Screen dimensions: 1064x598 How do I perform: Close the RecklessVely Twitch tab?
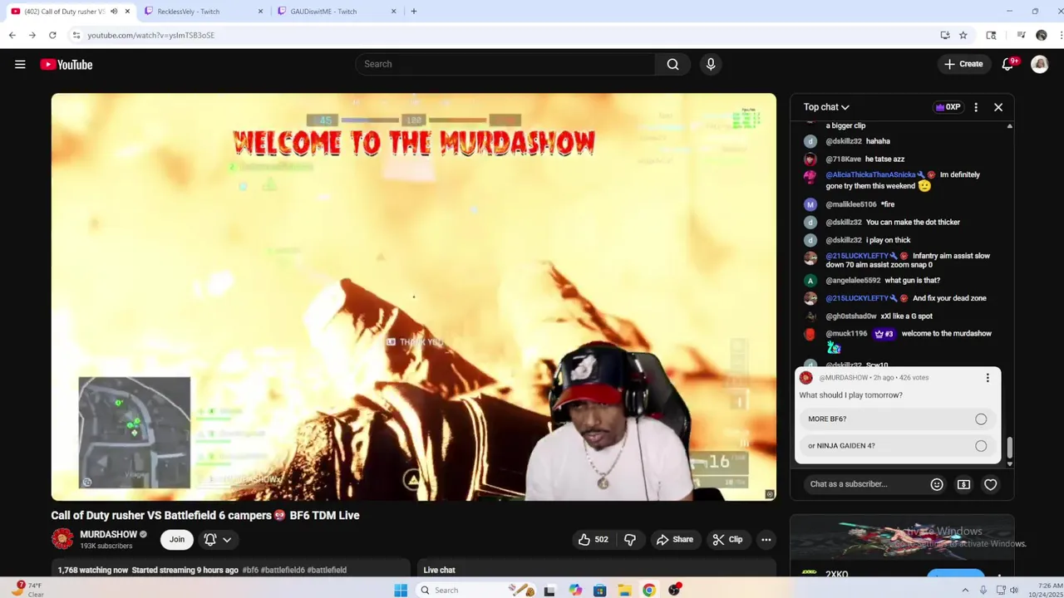261,12
